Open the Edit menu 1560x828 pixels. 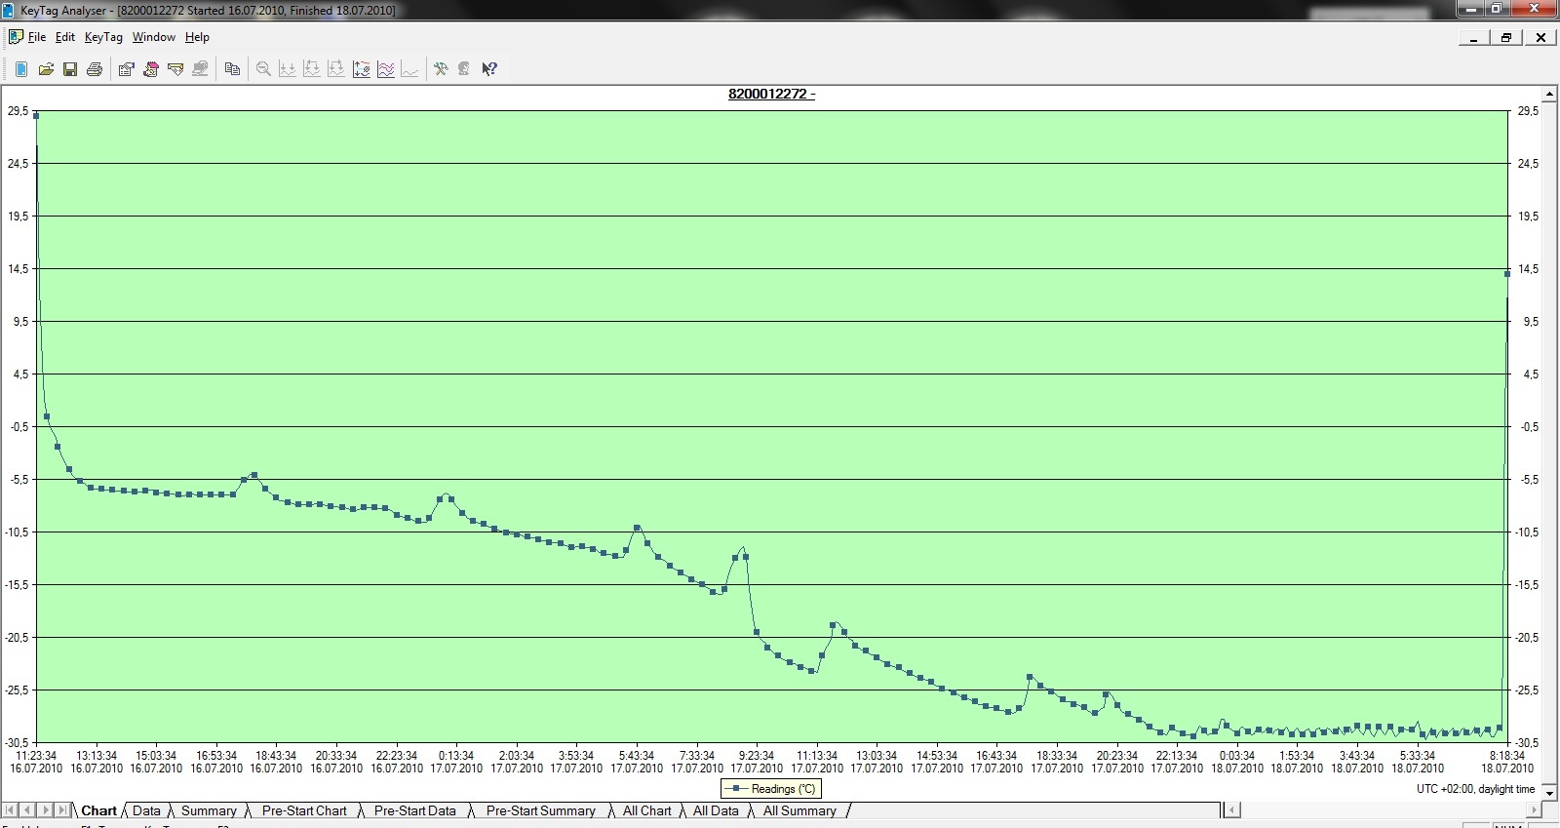(x=65, y=37)
